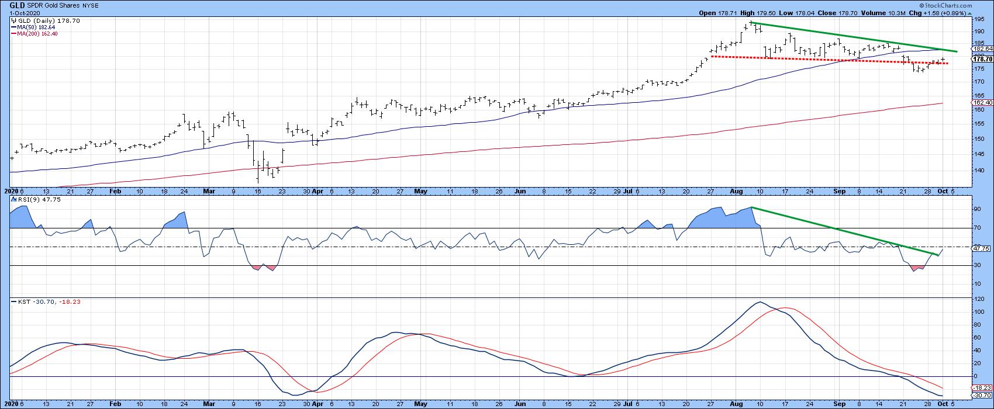Click the 182.64 MA(50) price tag on axis
The width and height of the screenshot is (994, 409).
[979, 50]
